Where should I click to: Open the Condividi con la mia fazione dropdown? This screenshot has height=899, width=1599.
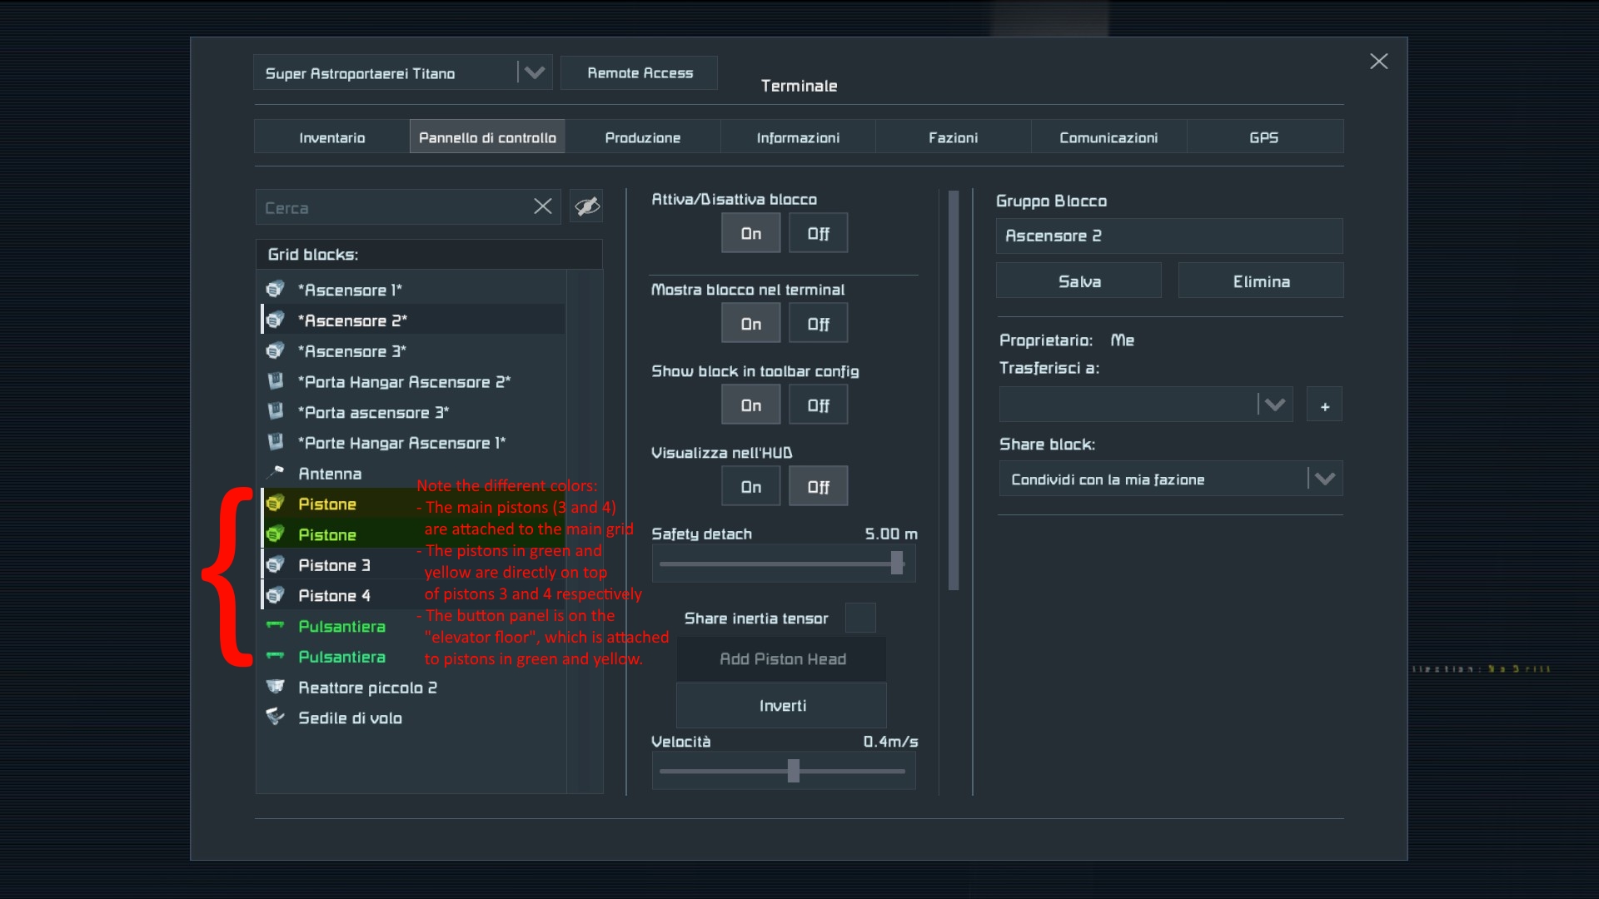coord(1324,479)
